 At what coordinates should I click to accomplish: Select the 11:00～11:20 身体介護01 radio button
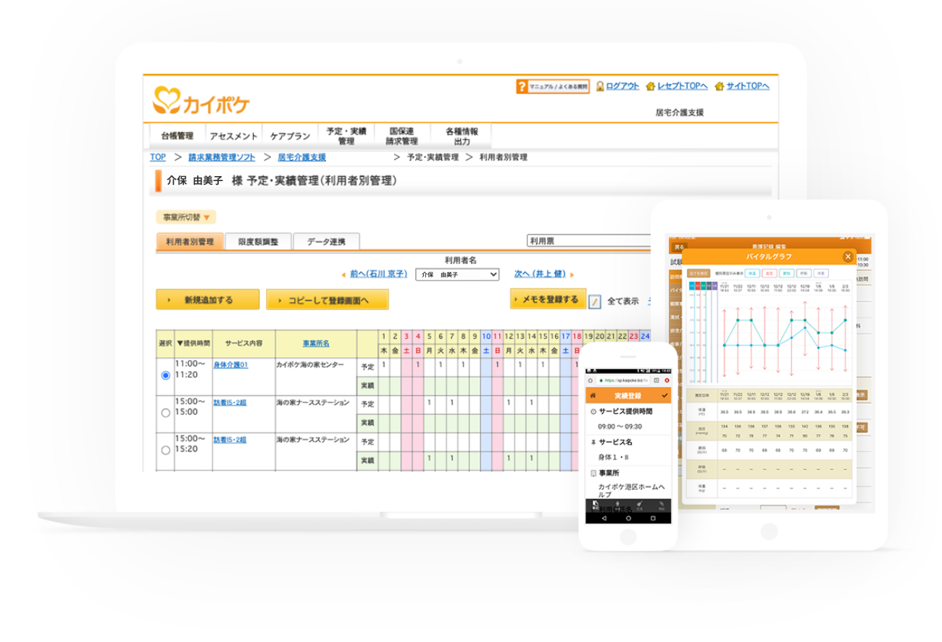[x=165, y=375]
